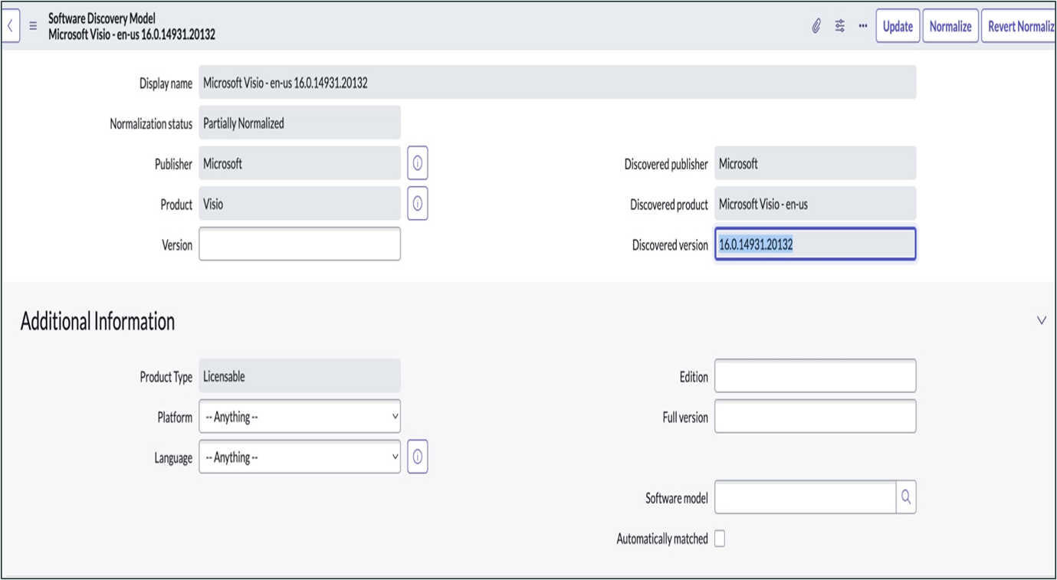The width and height of the screenshot is (1057, 580).
Task: Open the Platform dropdown
Action: tap(299, 416)
